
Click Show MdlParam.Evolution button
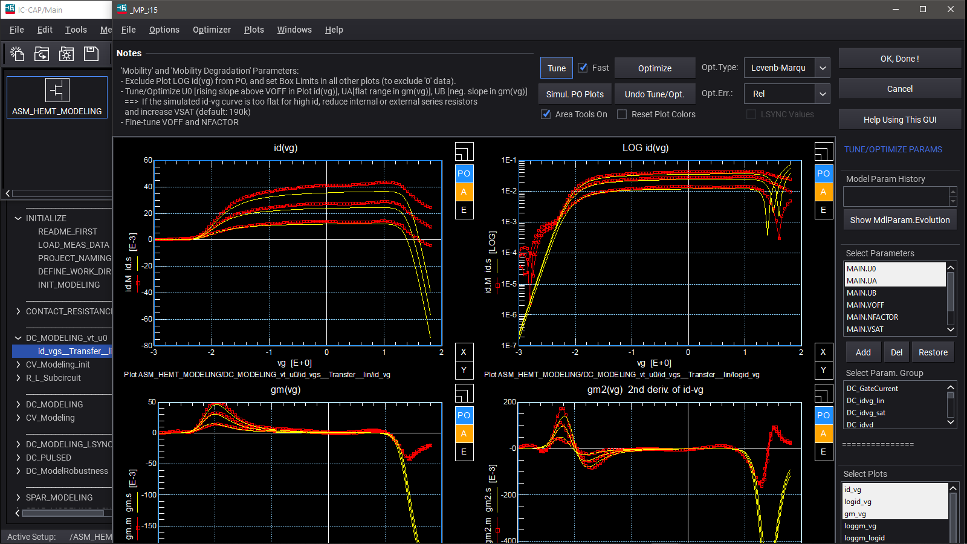pos(899,220)
